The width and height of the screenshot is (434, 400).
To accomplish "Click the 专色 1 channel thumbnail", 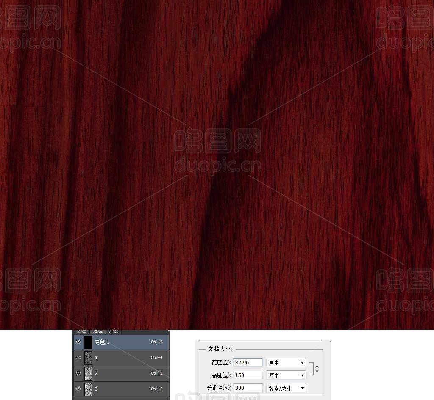I will tap(88, 342).
